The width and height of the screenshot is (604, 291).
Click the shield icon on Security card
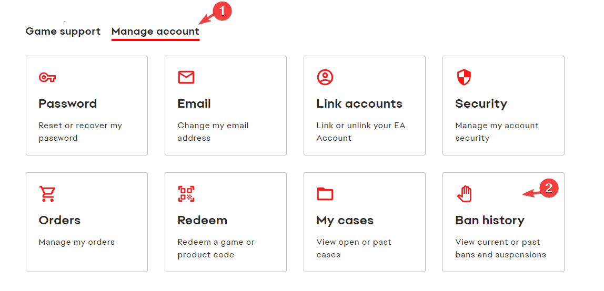point(464,78)
